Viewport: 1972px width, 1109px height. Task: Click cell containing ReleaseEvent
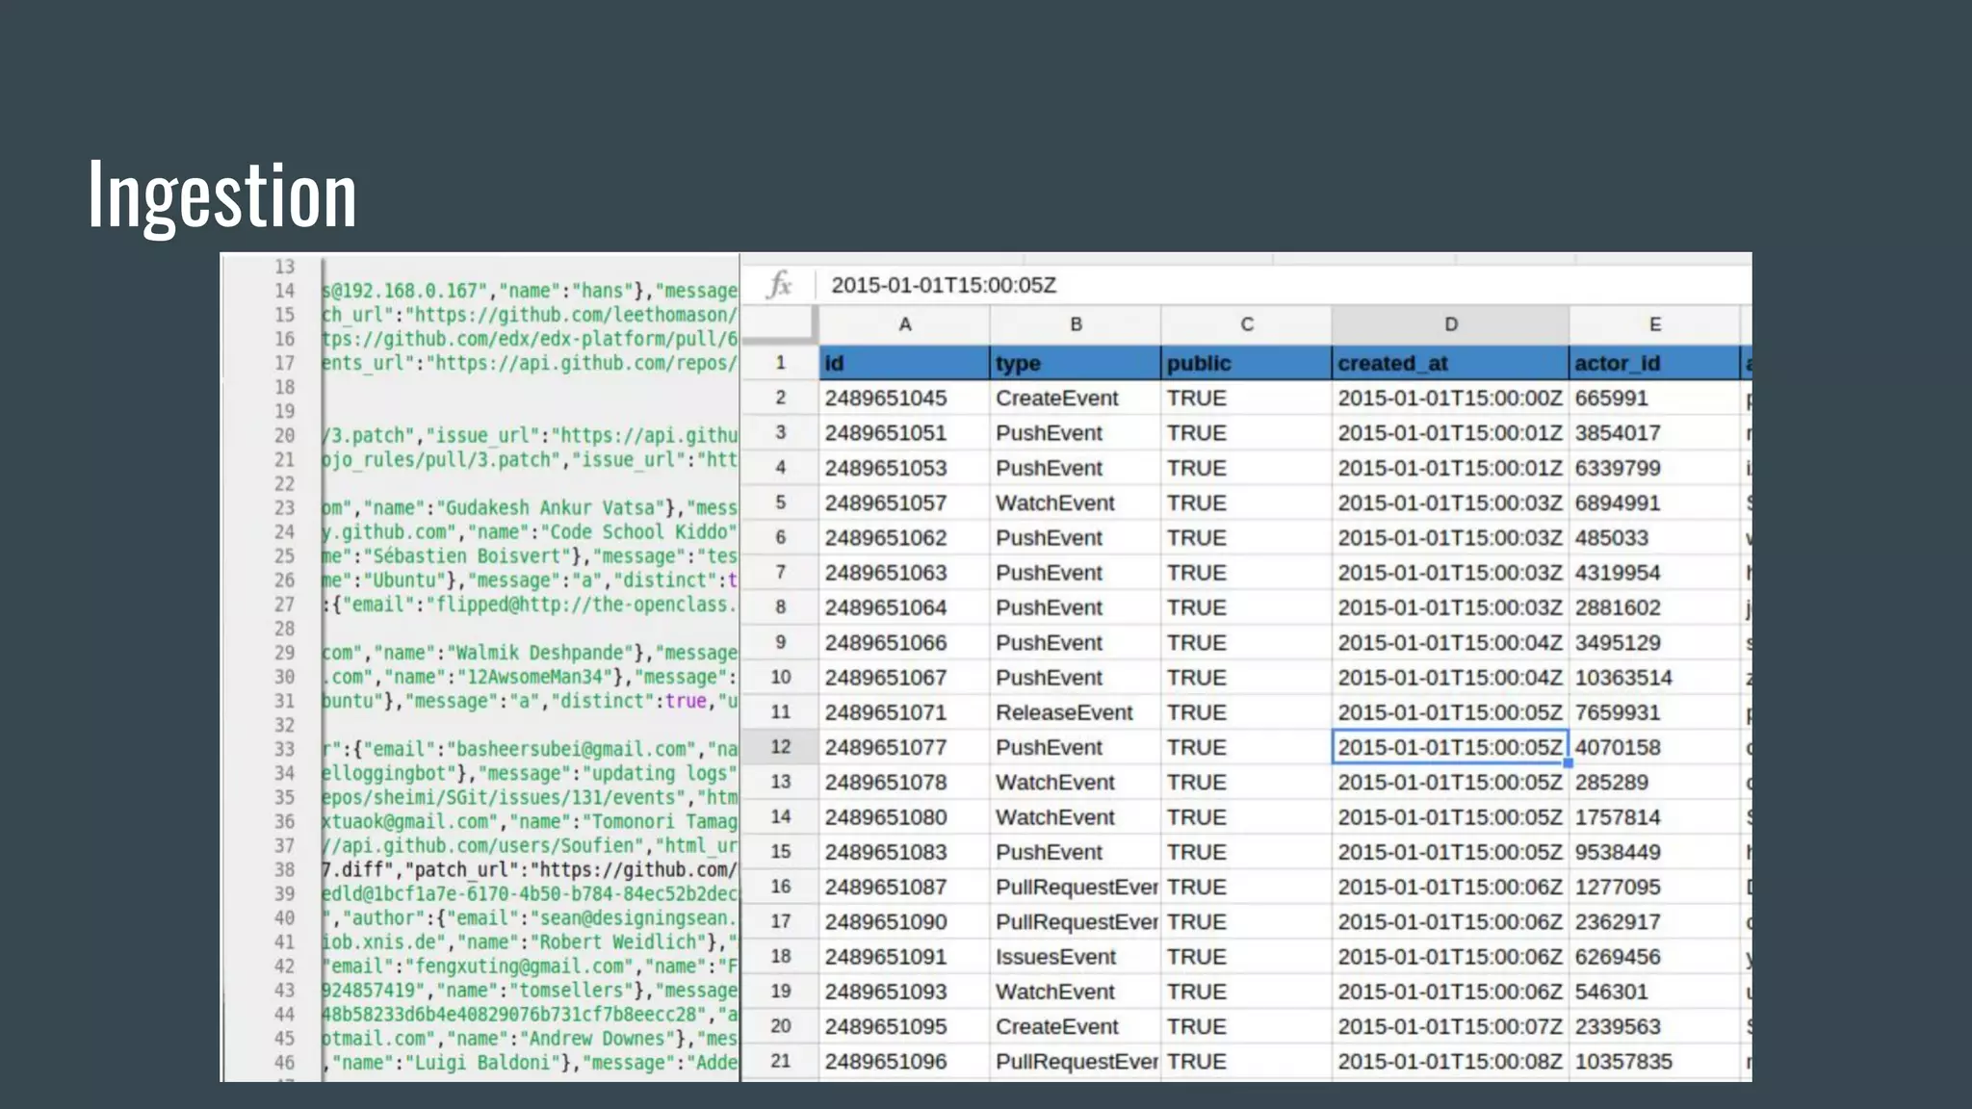tap(1064, 712)
